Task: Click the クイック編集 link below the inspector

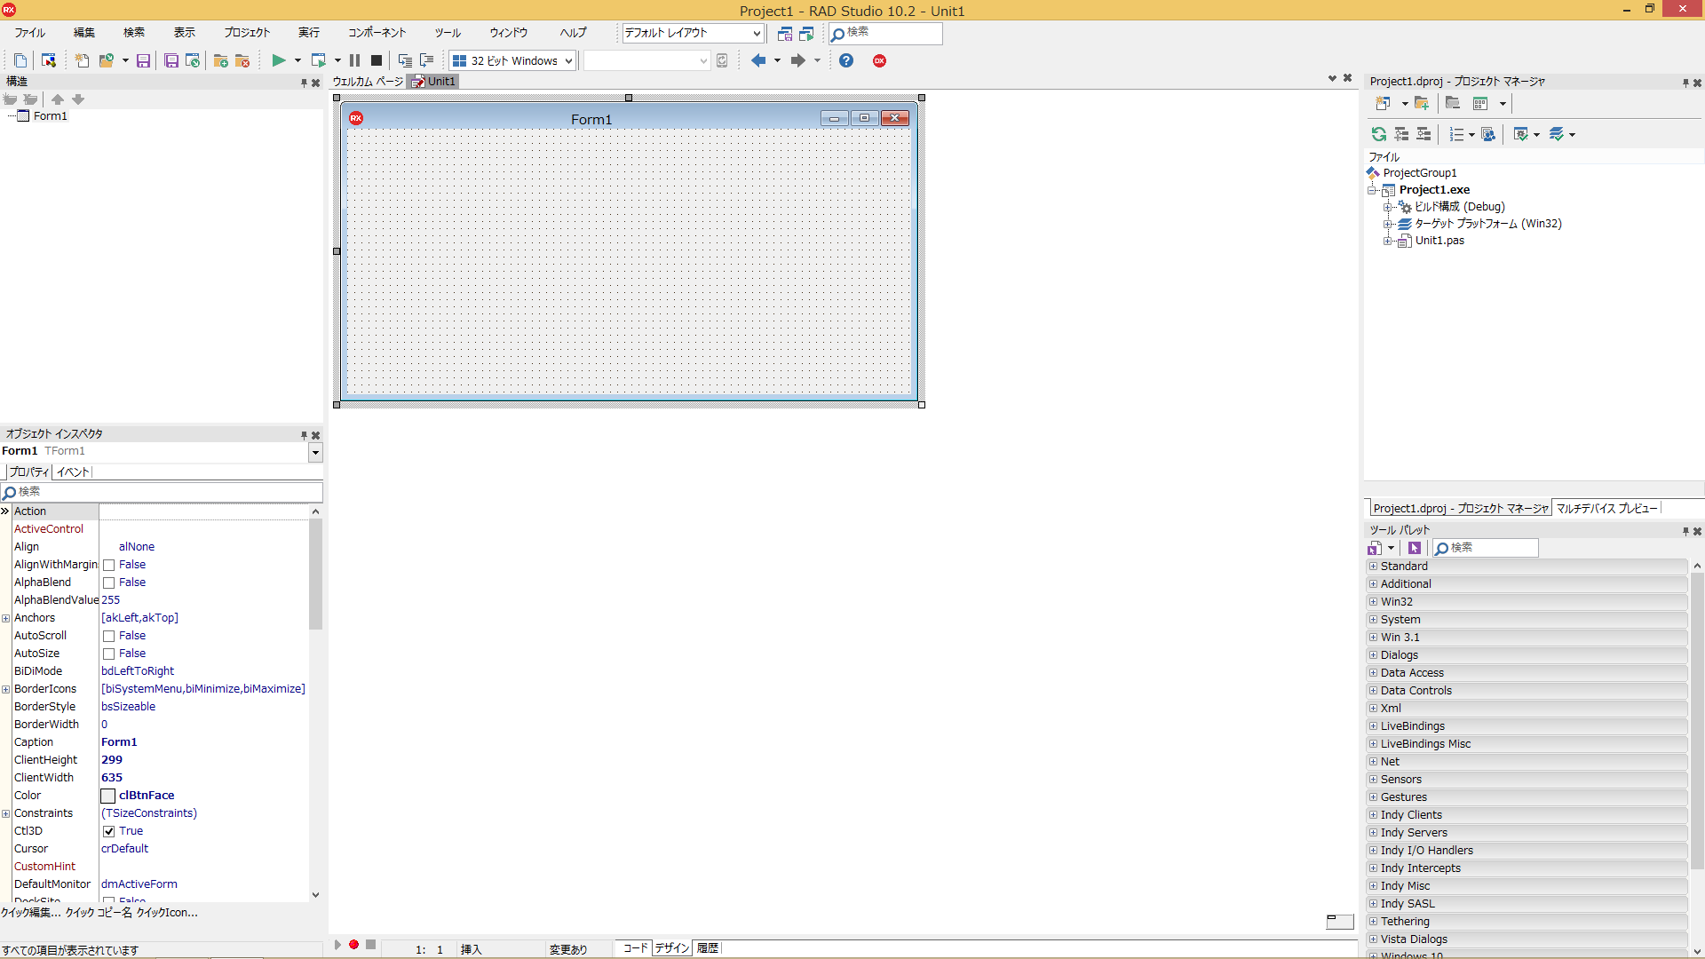Action: tap(28, 912)
